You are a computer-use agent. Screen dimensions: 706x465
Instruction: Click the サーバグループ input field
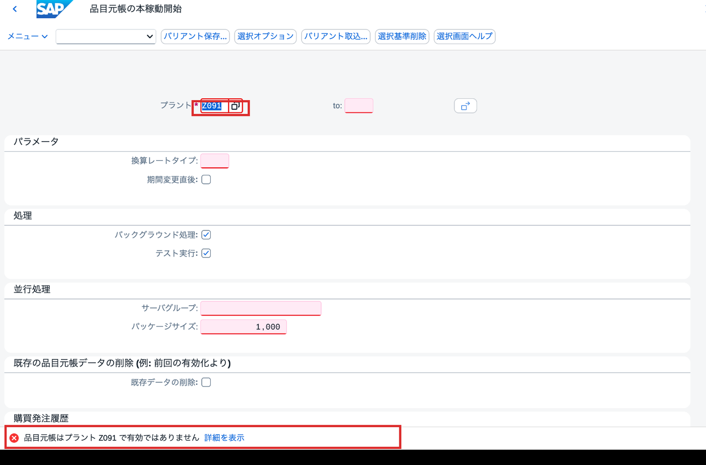pyautogui.click(x=261, y=308)
